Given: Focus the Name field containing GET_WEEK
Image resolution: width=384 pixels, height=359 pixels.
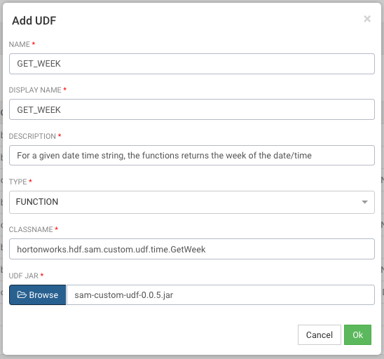Looking at the screenshot, I should [192, 64].
